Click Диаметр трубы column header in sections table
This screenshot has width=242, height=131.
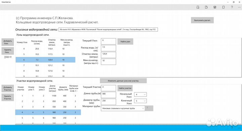coord(63,88)
